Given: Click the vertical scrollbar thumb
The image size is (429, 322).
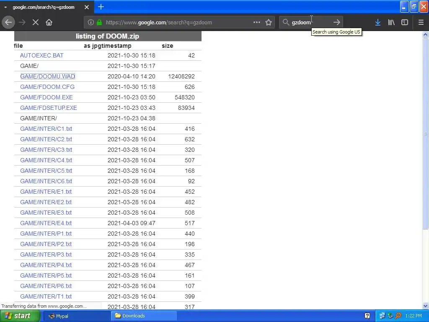Looking at the screenshot, I should (425, 134).
